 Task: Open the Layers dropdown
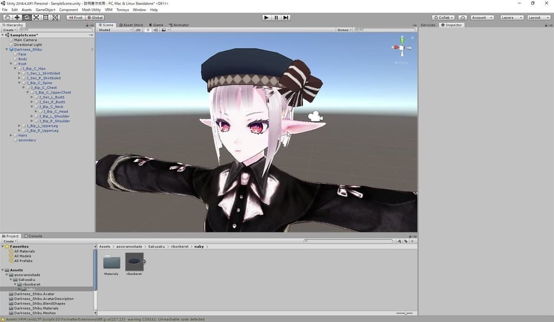pyautogui.click(x=511, y=17)
